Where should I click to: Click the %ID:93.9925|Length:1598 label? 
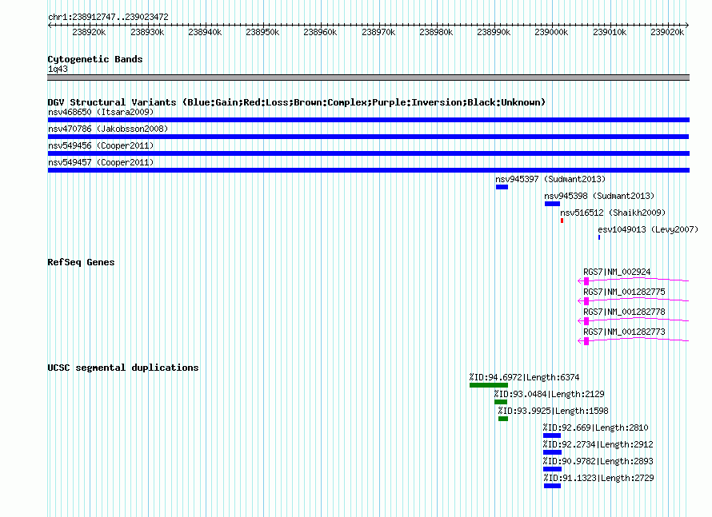553,411
